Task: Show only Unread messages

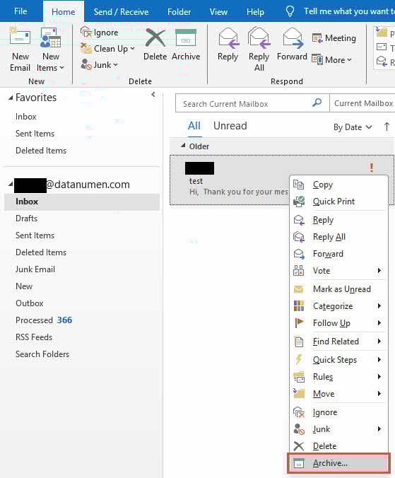Action: (230, 126)
